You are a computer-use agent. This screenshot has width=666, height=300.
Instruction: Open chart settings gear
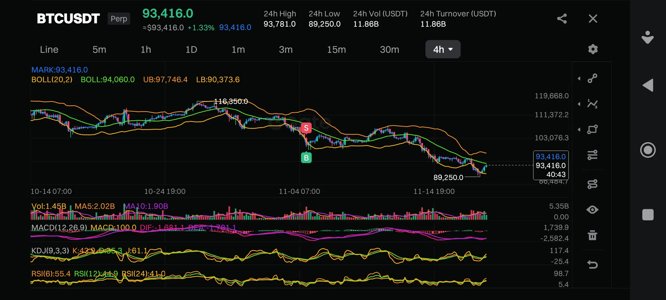pos(593,49)
